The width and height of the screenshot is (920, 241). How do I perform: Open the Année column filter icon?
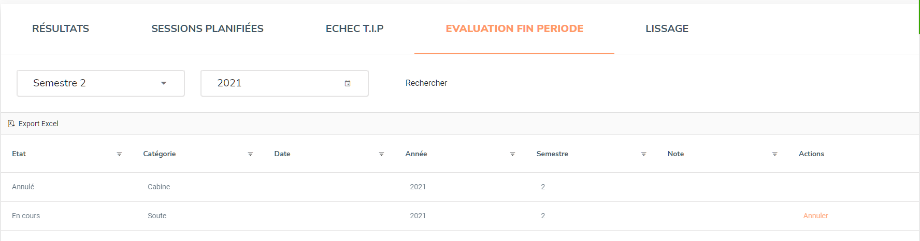tap(512, 154)
